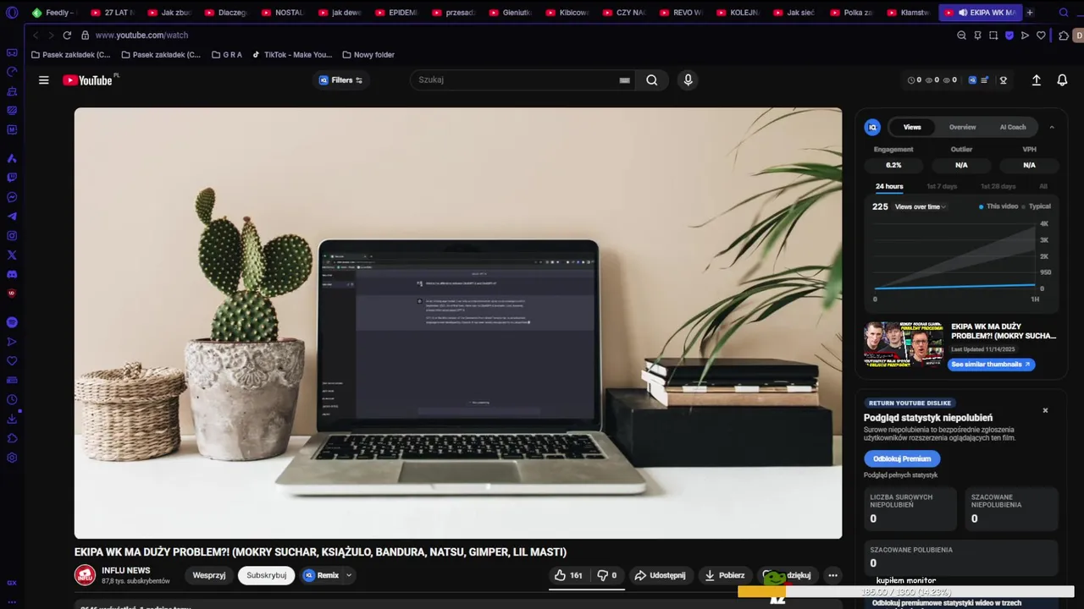Open the INFLU NEWS channel avatar
Viewport: 1084px width, 609px height.
[85, 575]
